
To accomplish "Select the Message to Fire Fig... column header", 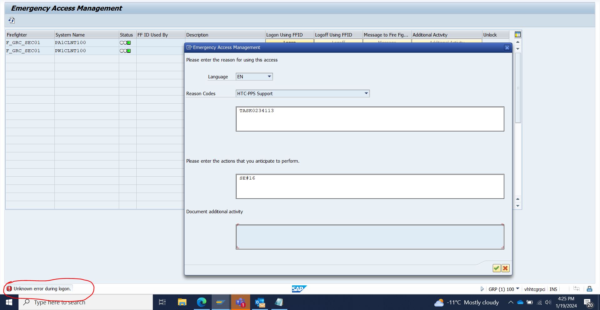I will click(387, 35).
